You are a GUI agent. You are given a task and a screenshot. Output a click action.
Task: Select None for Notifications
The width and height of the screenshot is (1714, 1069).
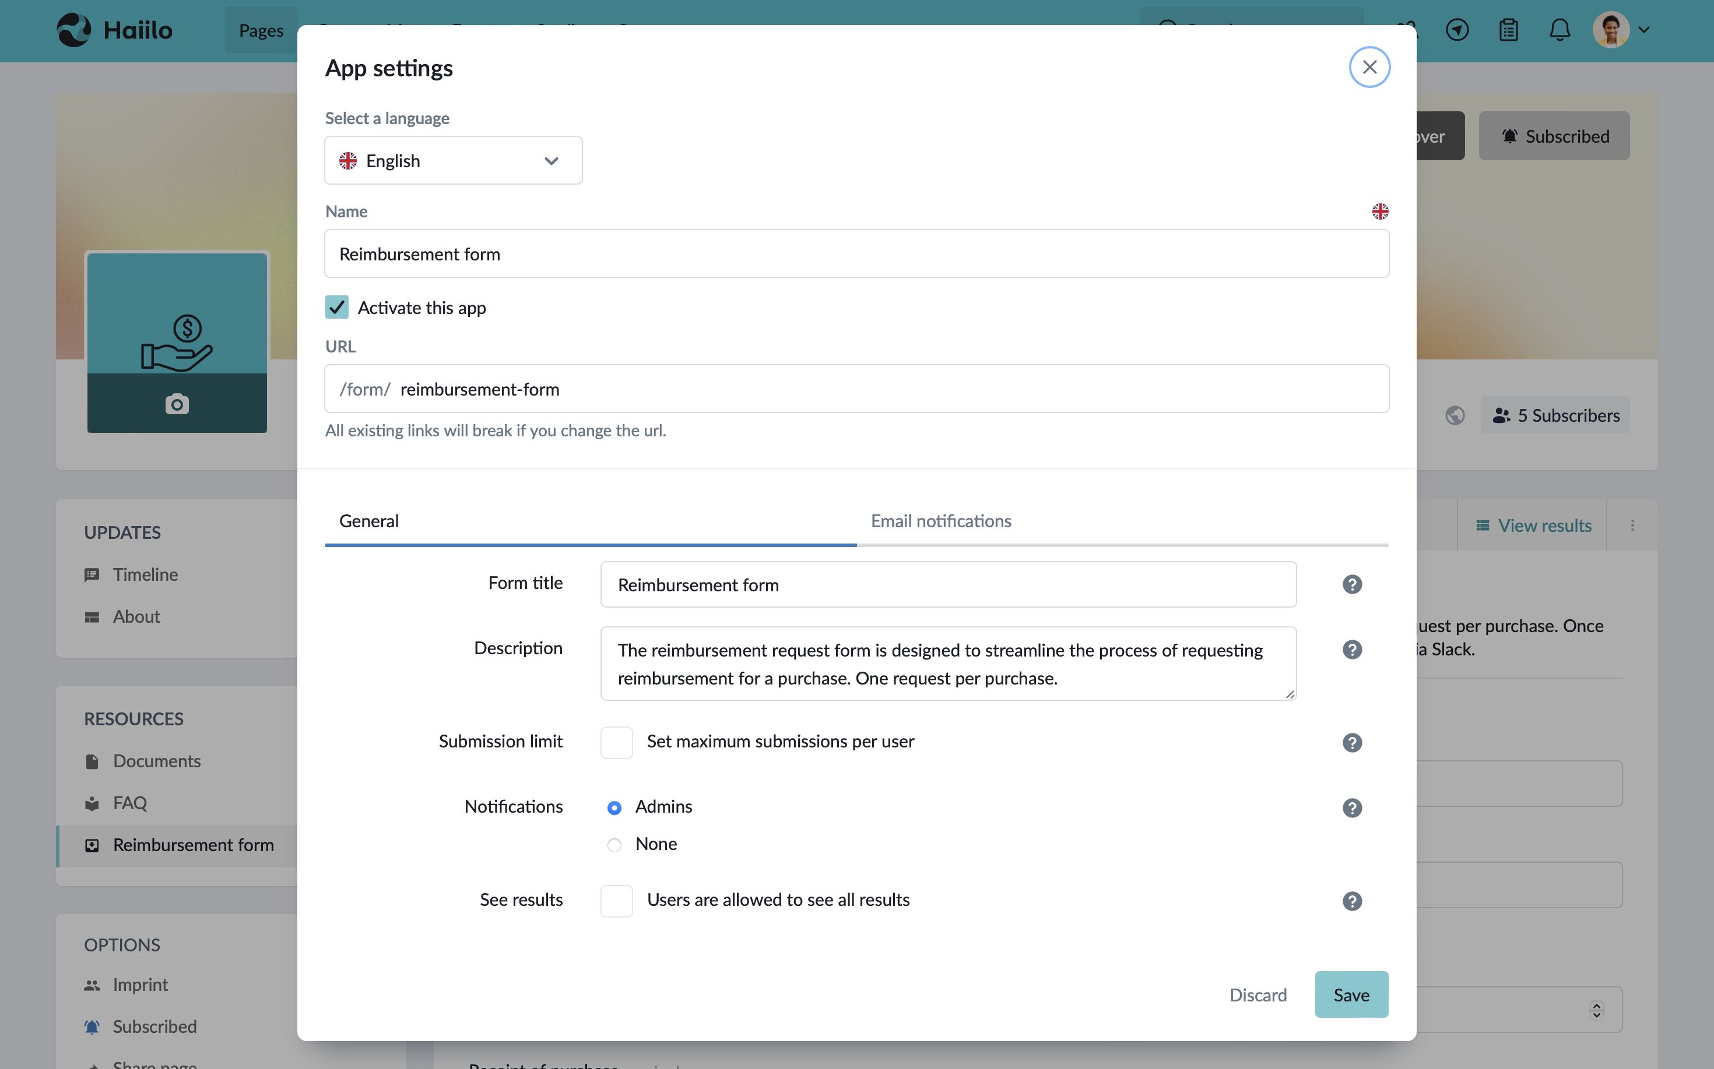click(x=613, y=844)
